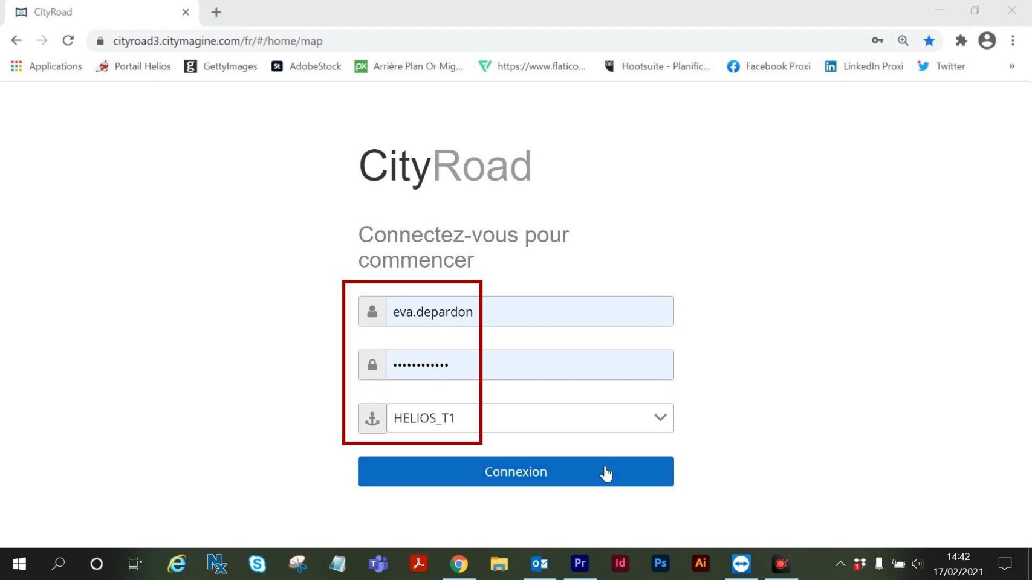Click the zoom magnifier icon in address bar
The image size is (1032, 580).
[x=903, y=40]
